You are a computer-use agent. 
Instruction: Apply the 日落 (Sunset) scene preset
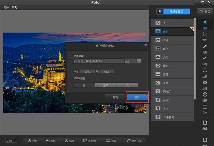[173, 74]
